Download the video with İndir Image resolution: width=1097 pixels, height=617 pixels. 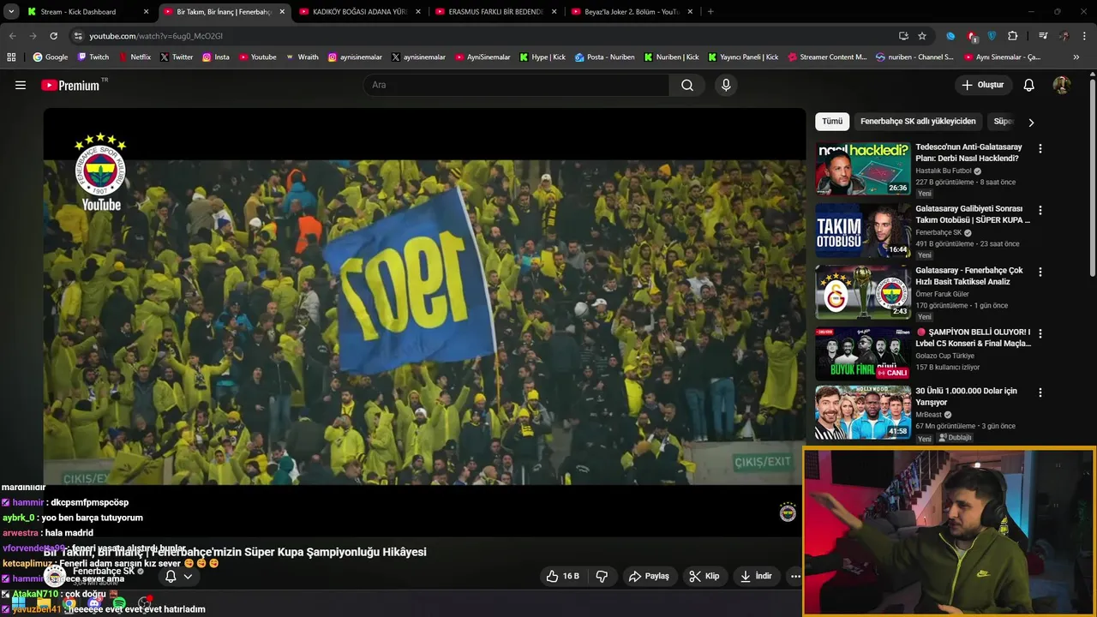[x=756, y=576]
